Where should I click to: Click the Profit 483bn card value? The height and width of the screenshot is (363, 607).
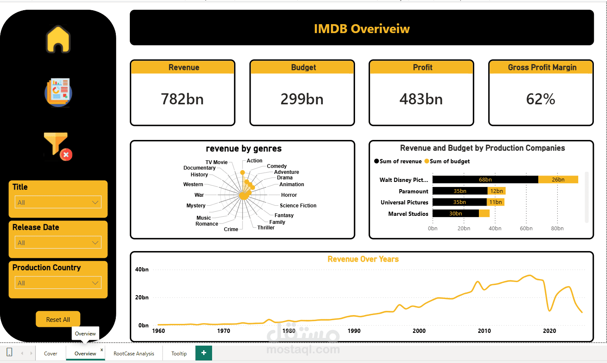(421, 99)
